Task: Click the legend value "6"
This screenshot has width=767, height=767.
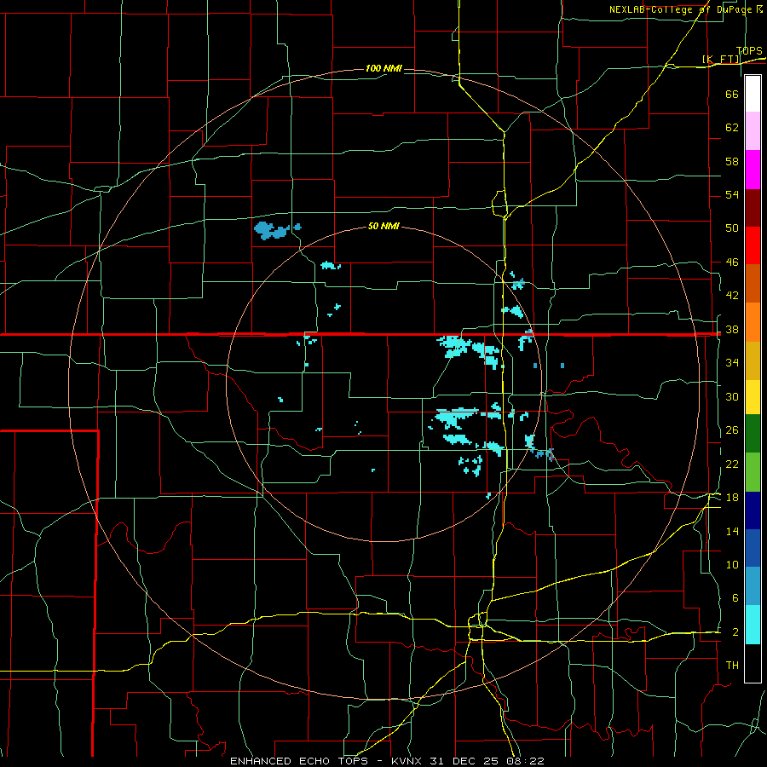Action: coord(735,598)
